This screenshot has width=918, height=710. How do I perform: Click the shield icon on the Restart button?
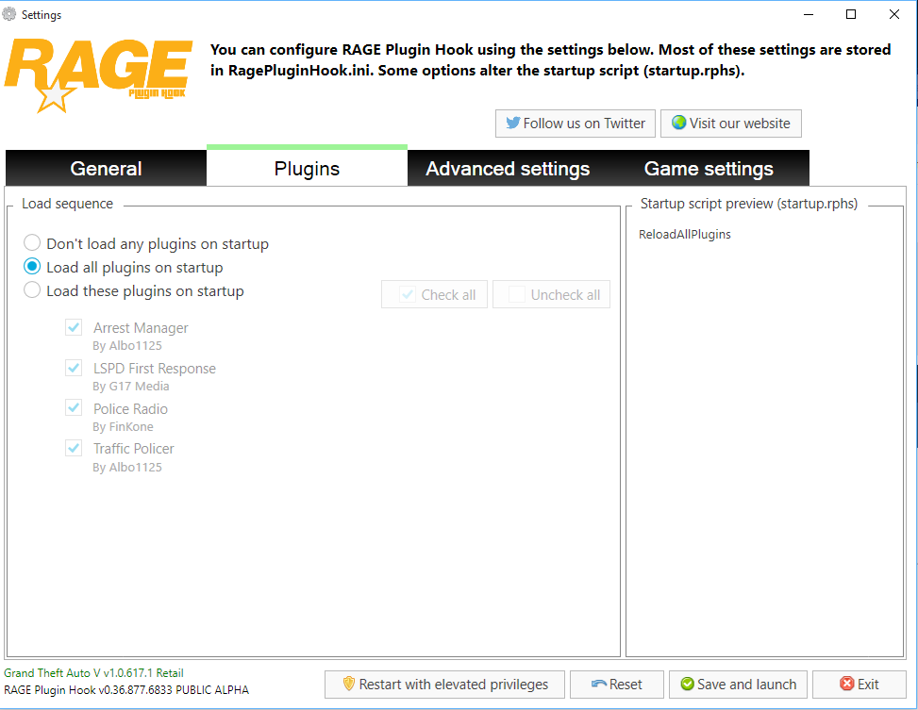coord(349,684)
